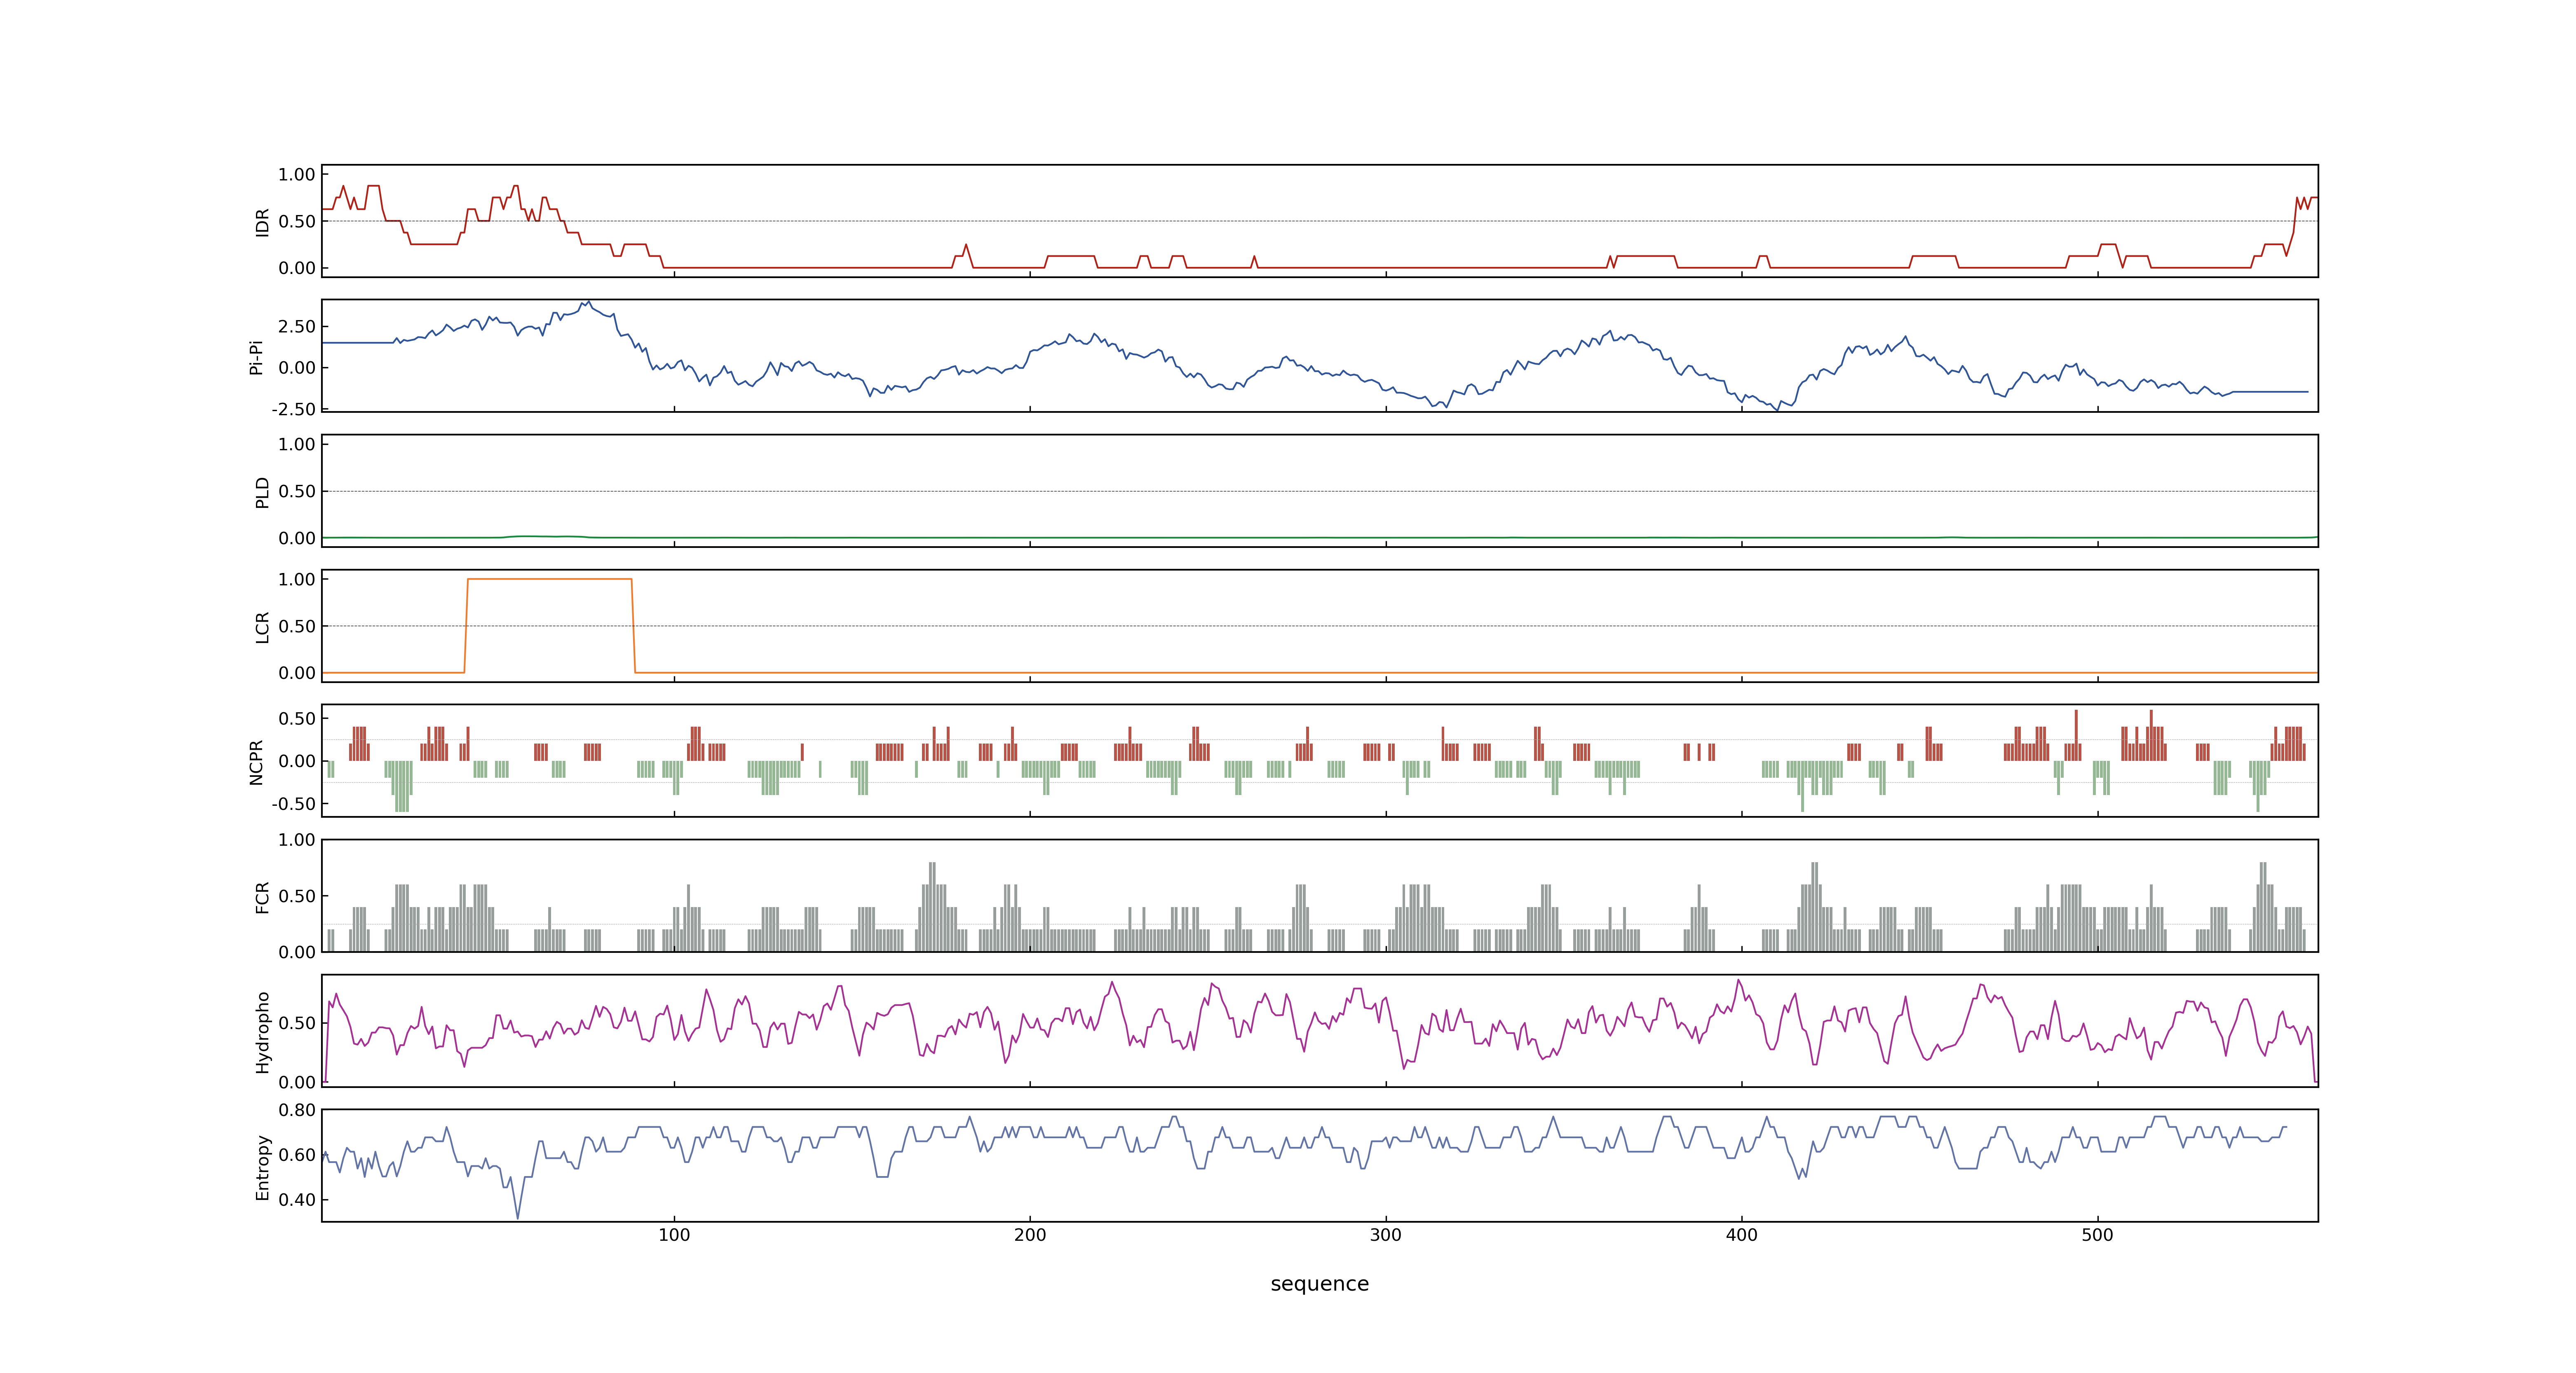Click the PLD y-axis label
Viewport: 2576px width, 1373px height.
[262, 491]
